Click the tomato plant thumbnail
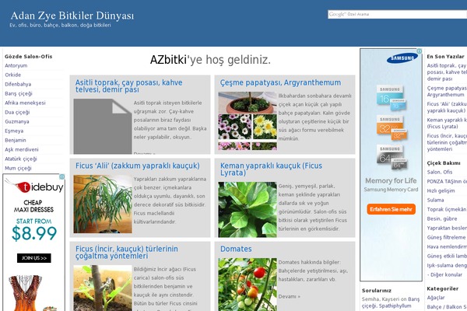467x311 pixels. point(248,285)
